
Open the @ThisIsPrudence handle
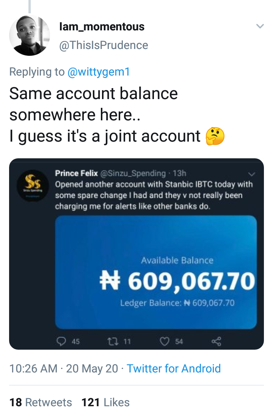click(104, 45)
